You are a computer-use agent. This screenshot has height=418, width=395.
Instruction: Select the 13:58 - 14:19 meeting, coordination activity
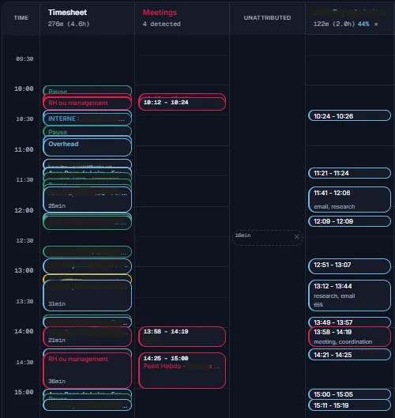click(349, 337)
